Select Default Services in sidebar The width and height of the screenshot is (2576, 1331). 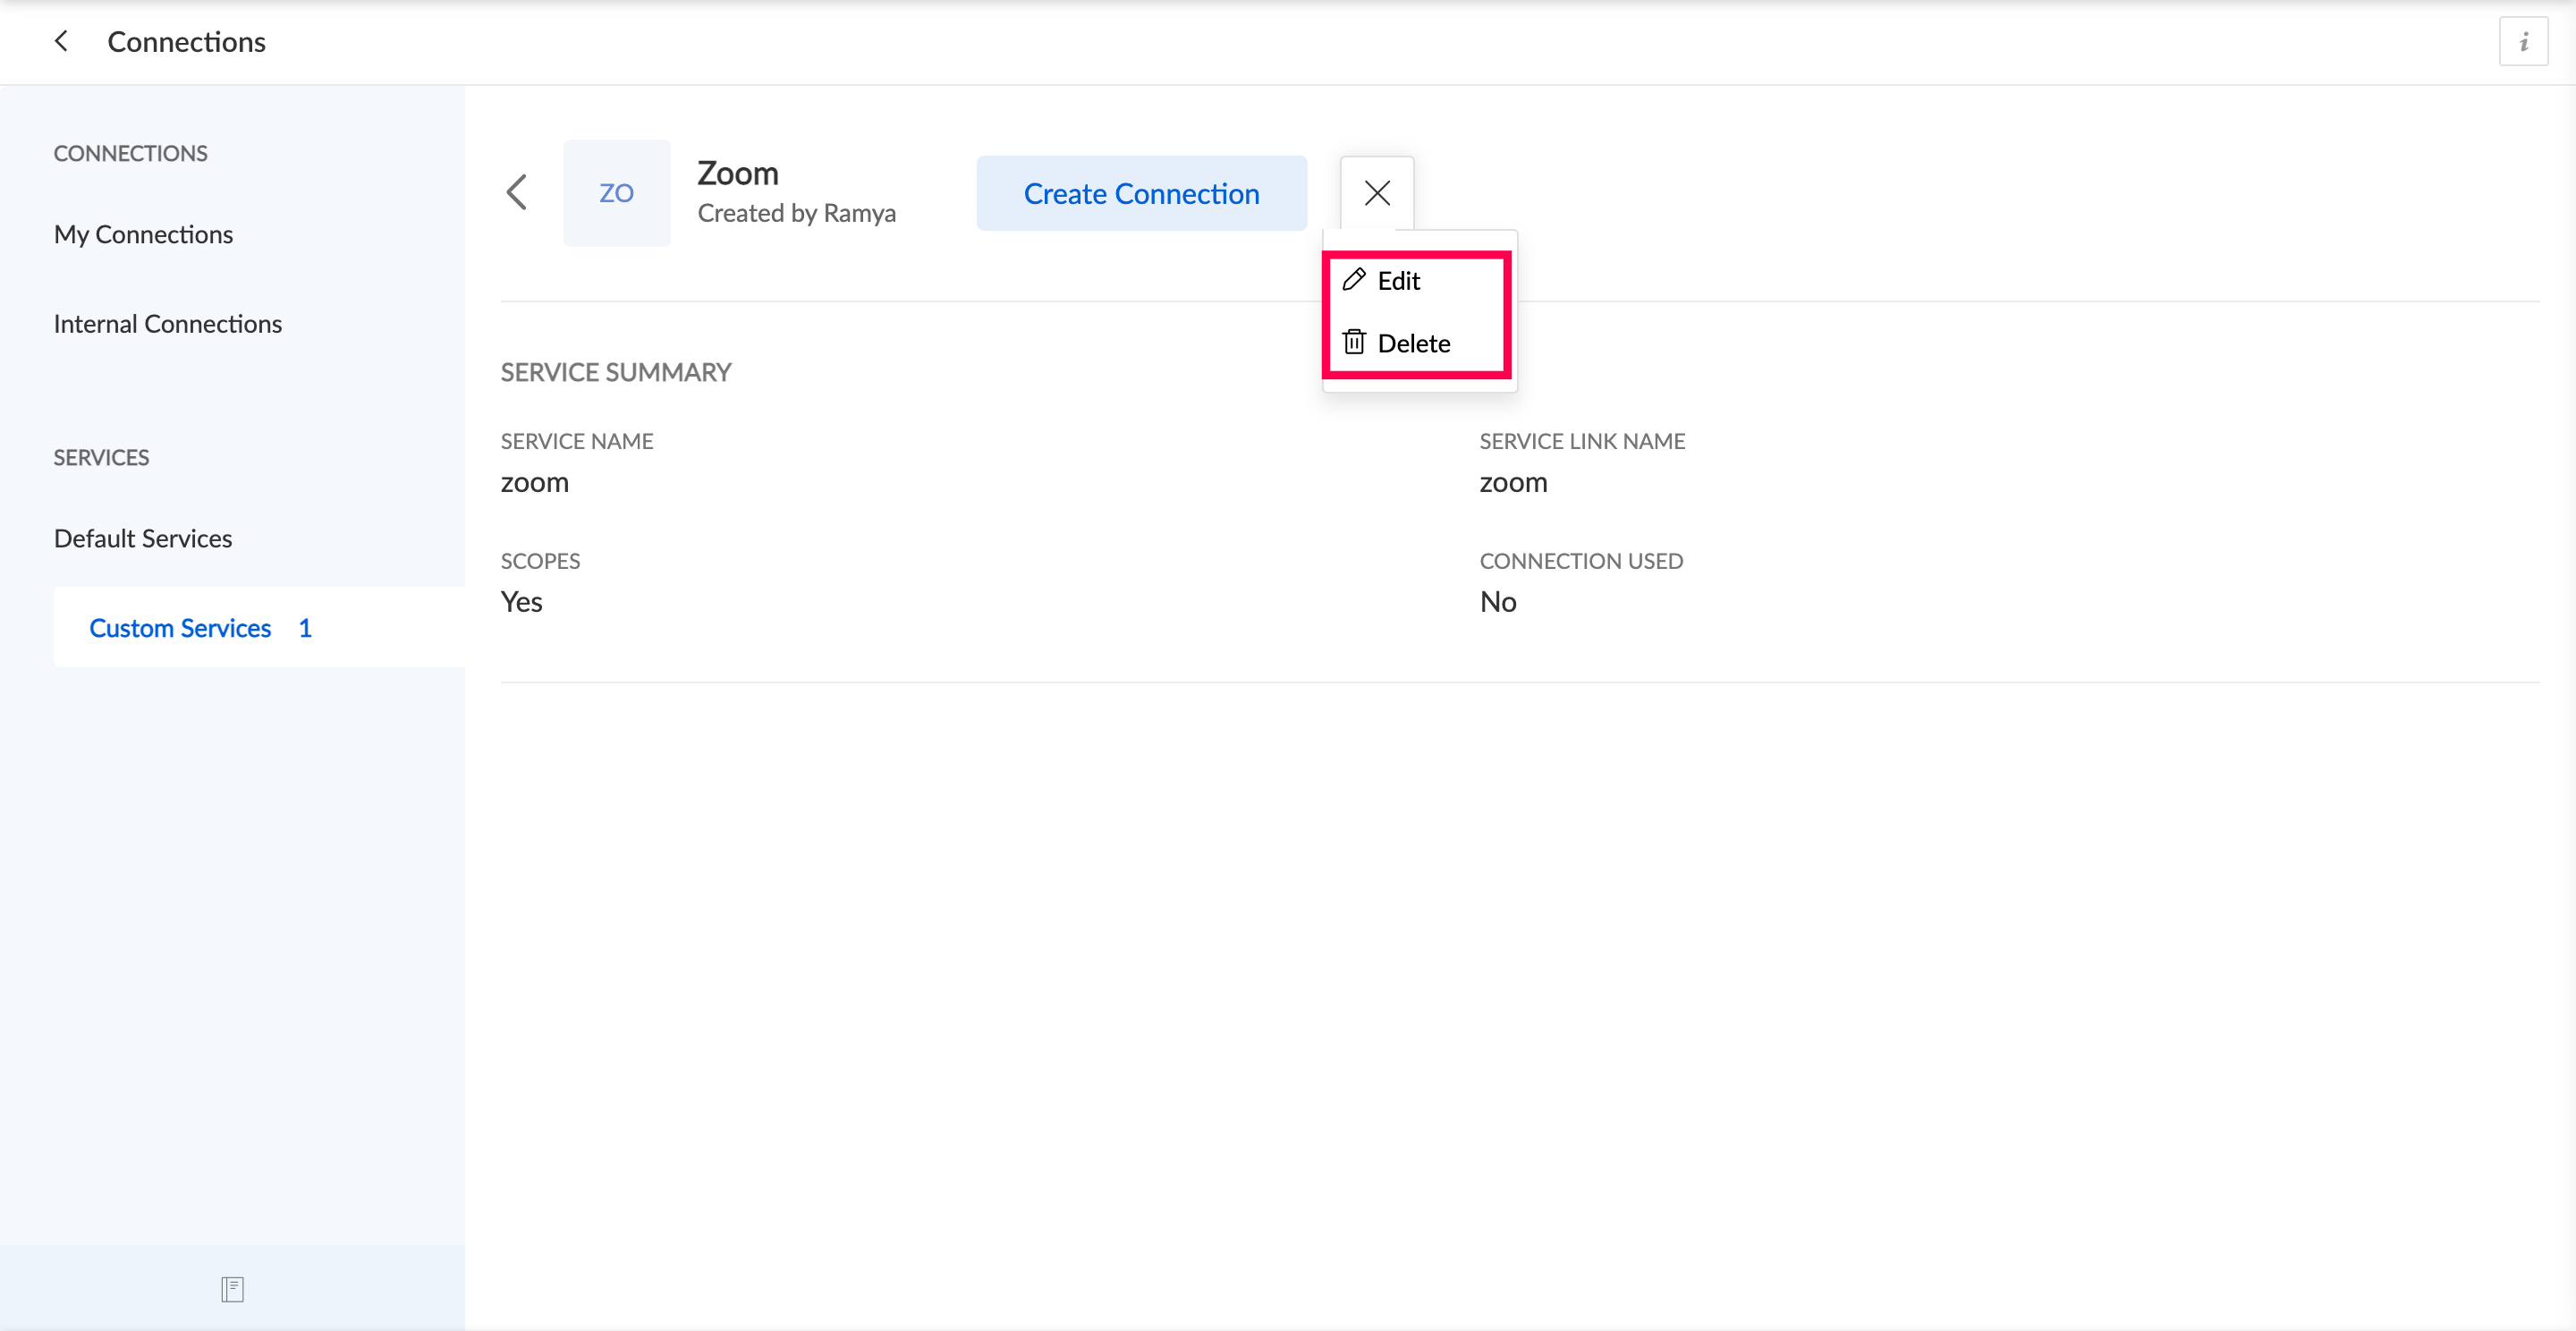click(x=143, y=538)
